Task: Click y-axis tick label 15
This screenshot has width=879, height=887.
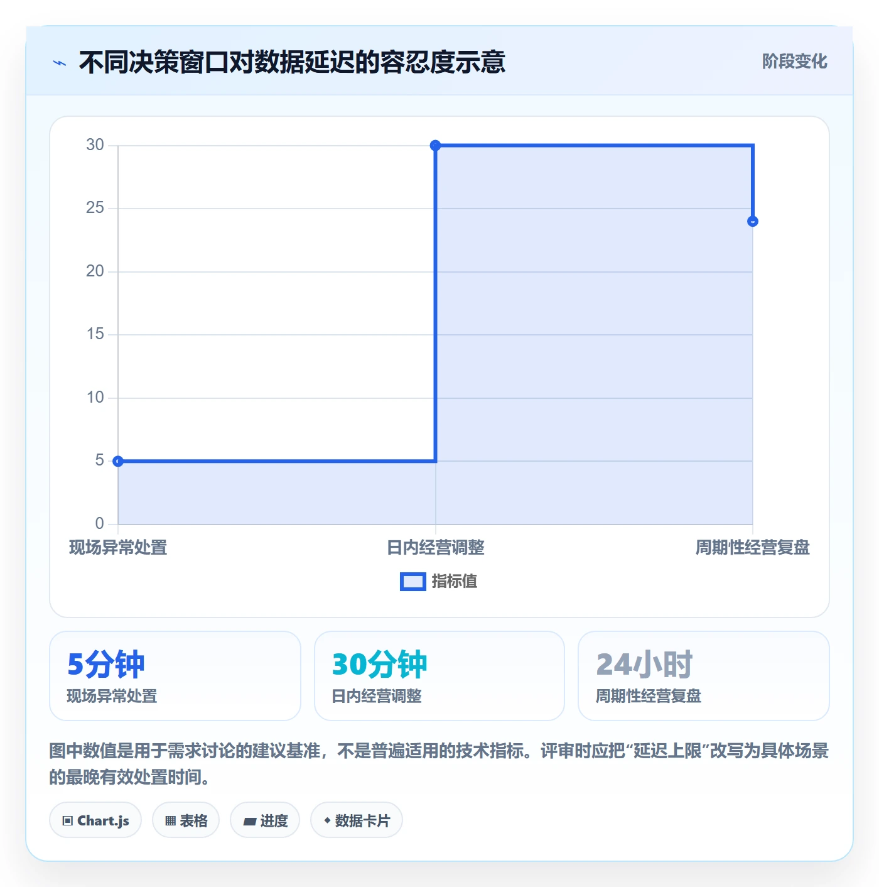Action: coord(95,334)
